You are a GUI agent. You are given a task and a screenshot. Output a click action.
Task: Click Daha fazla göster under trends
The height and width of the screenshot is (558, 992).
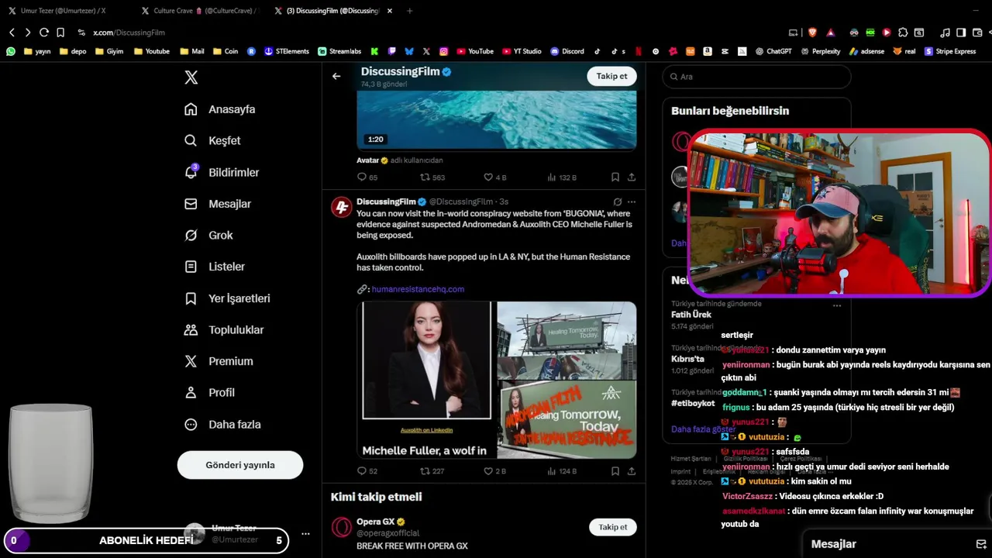(x=703, y=429)
